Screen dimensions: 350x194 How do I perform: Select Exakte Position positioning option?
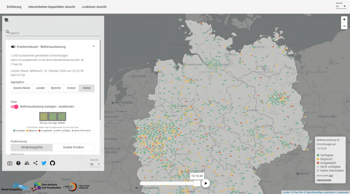[73, 148]
